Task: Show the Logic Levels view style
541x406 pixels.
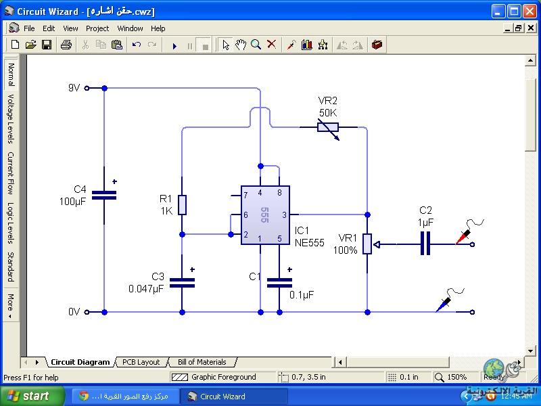Action: pos(11,223)
